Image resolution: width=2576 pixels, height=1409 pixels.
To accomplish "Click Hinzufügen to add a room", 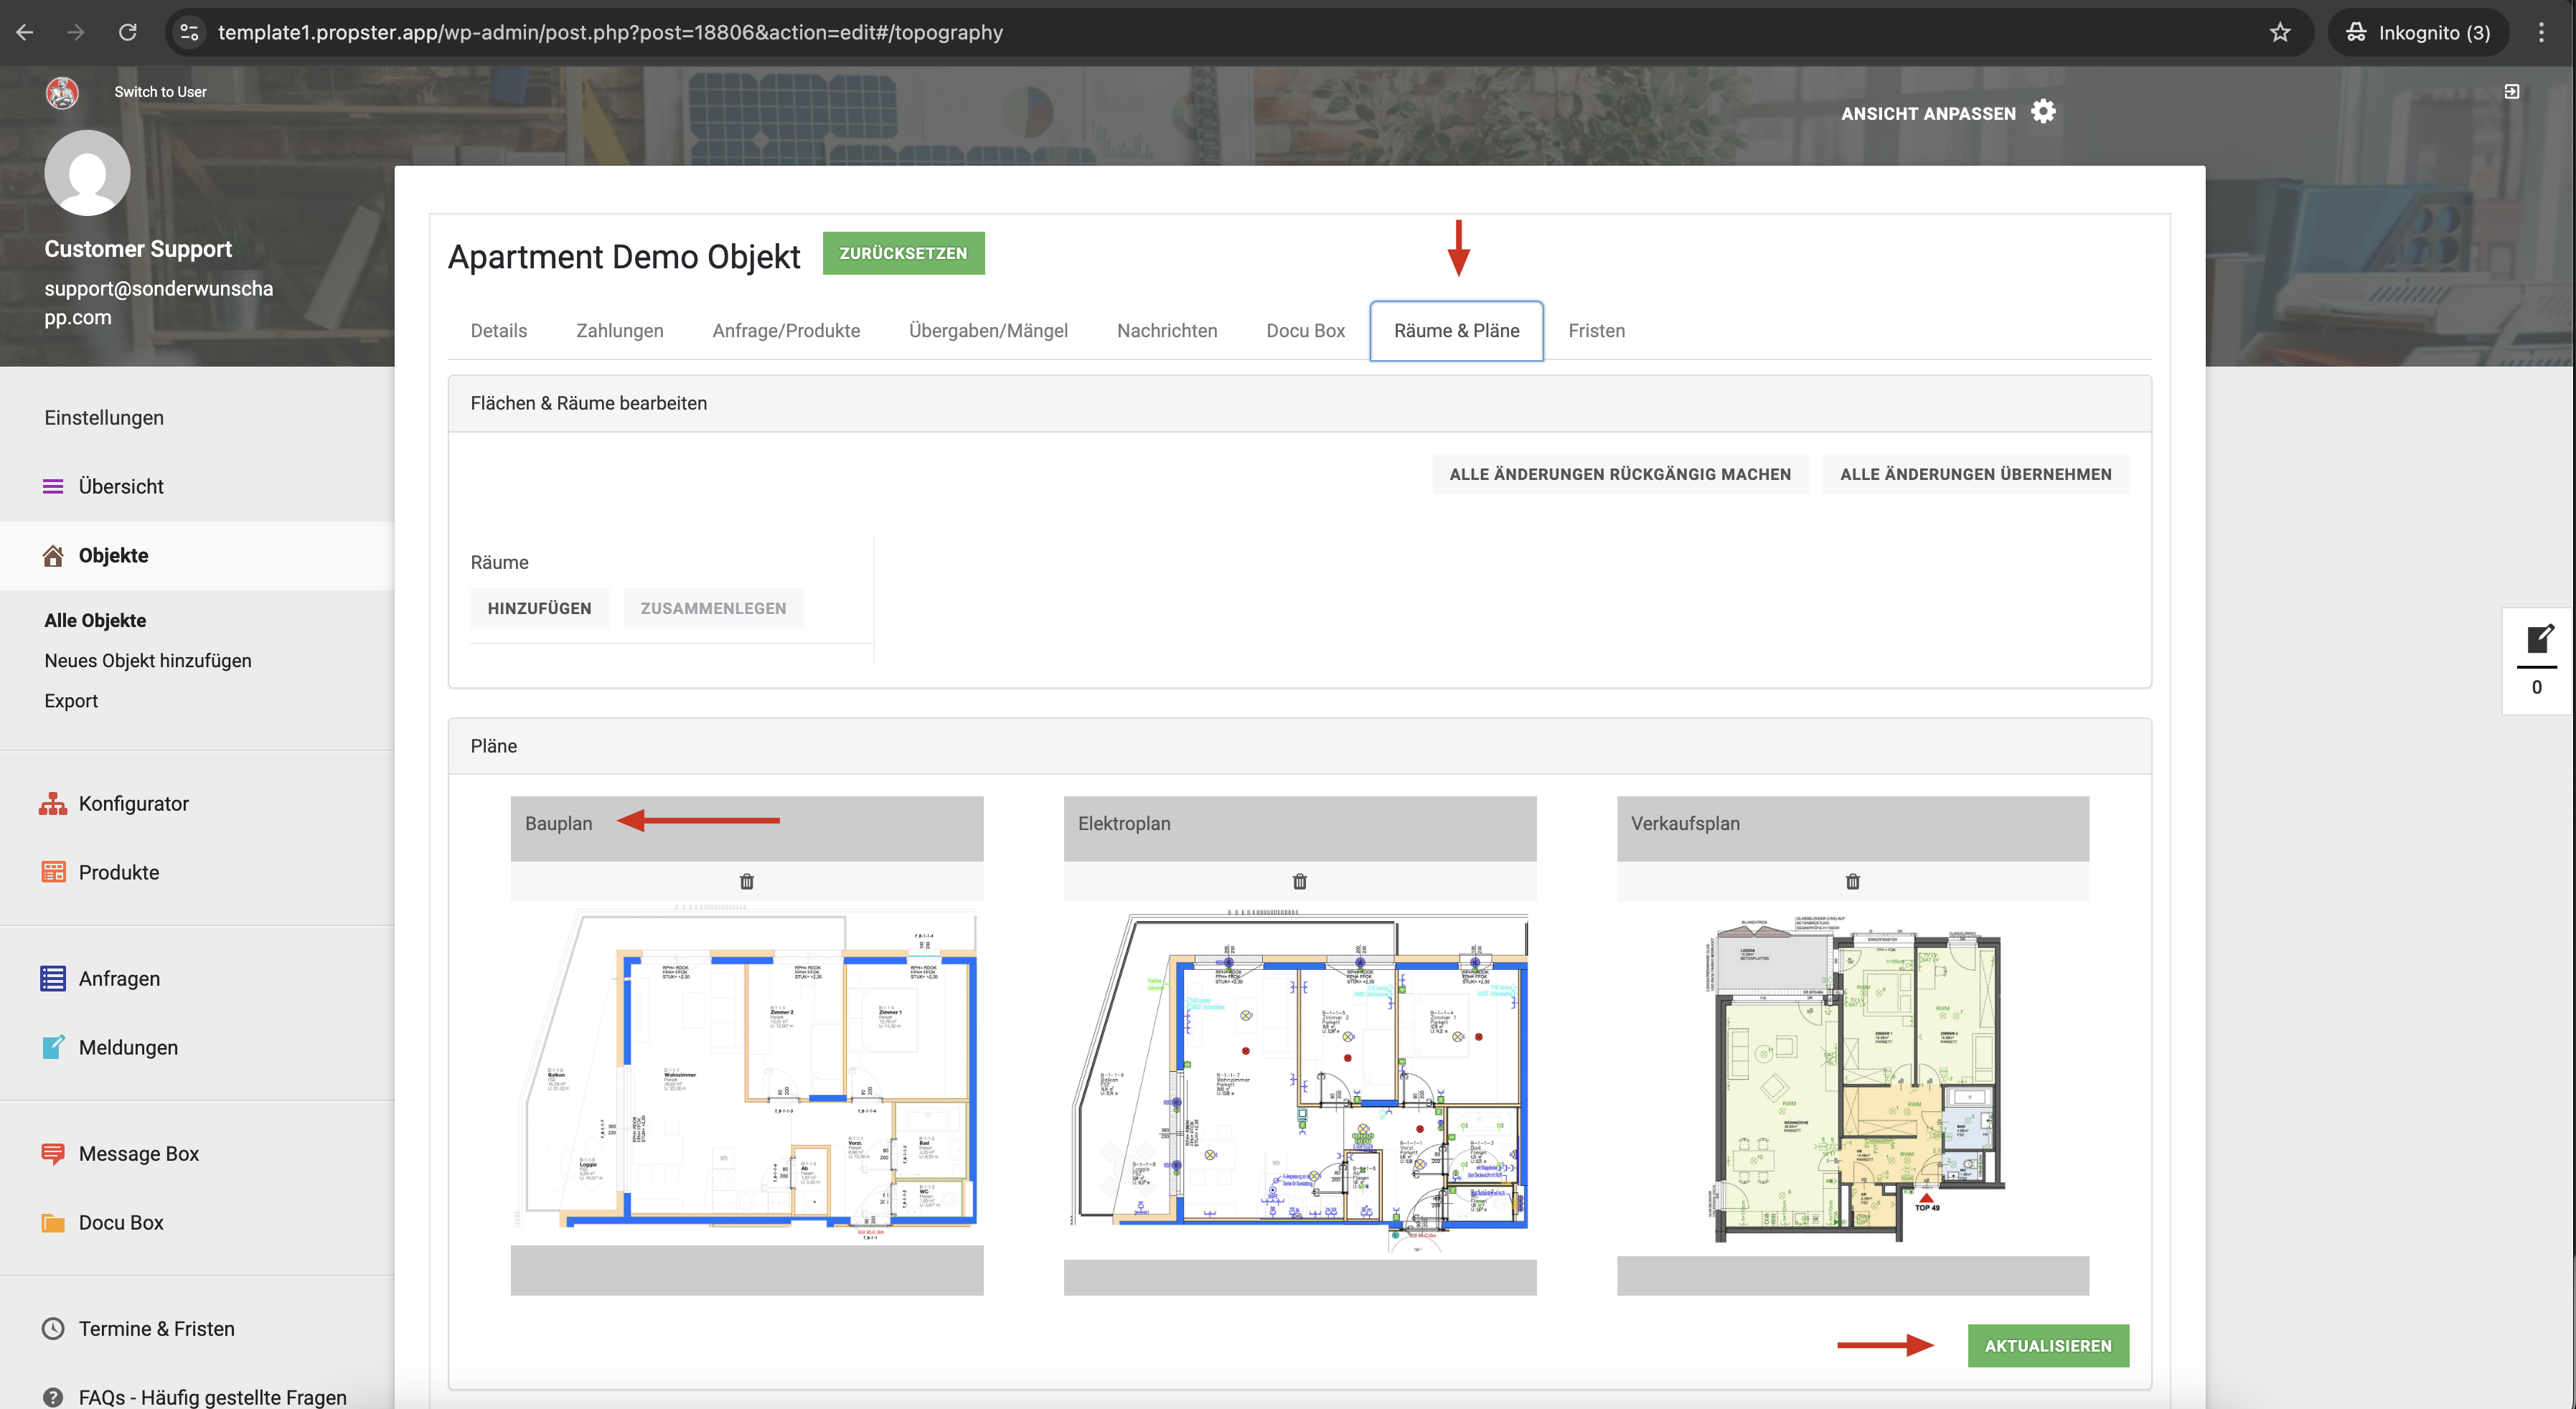I will 539,608.
